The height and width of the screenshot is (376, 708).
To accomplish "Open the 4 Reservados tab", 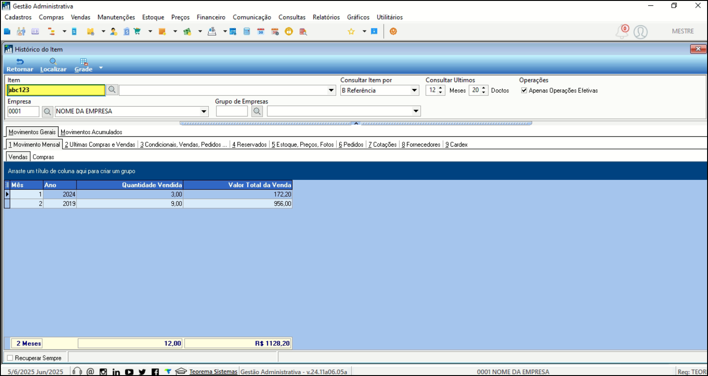I will 249,144.
